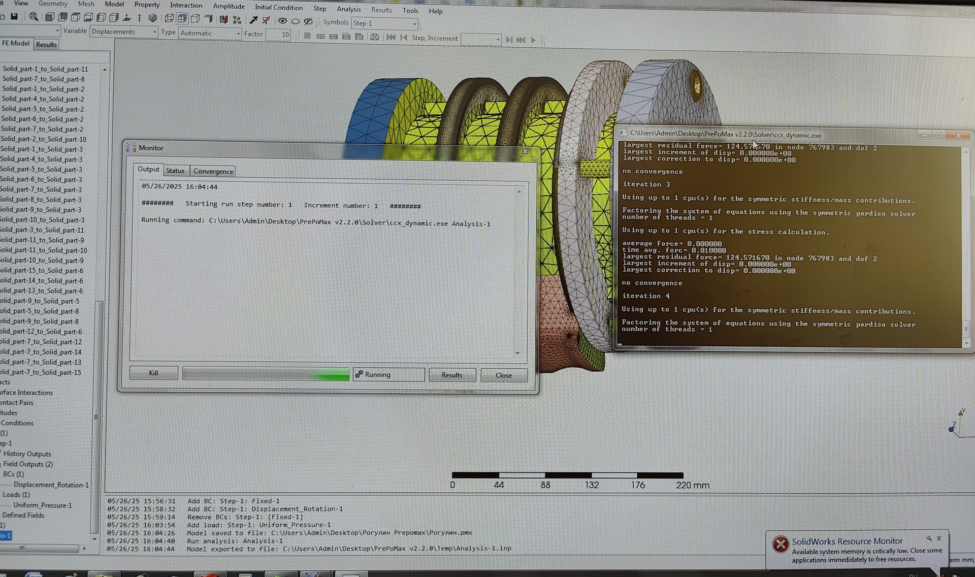This screenshot has height=577, width=975.
Task: Select Uniform_Pressure-1 load item
Action: pyautogui.click(x=42, y=505)
